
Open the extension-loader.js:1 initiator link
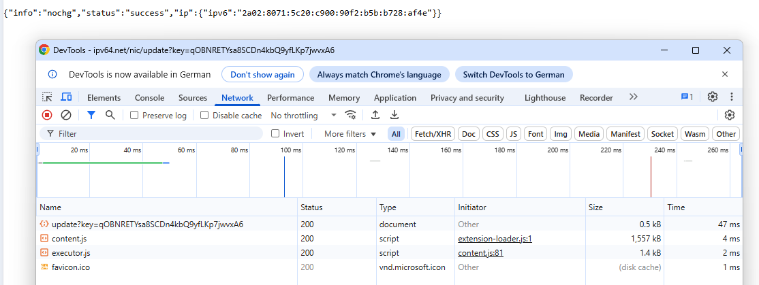click(495, 239)
